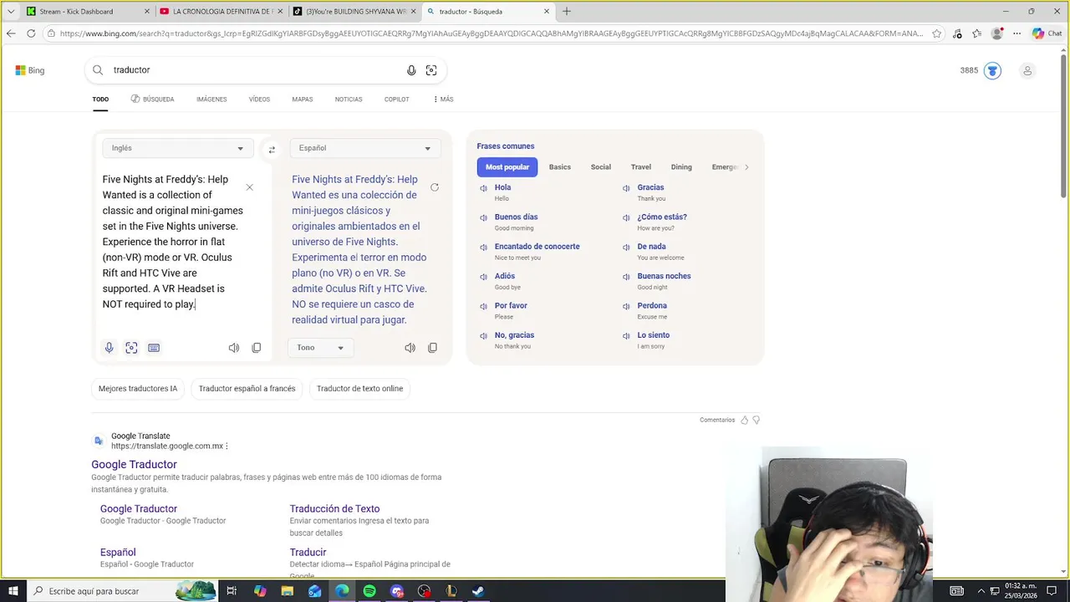The width and height of the screenshot is (1070, 602).
Task: Click the microphone voice search icon in Bing search bar
Action: click(x=411, y=70)
